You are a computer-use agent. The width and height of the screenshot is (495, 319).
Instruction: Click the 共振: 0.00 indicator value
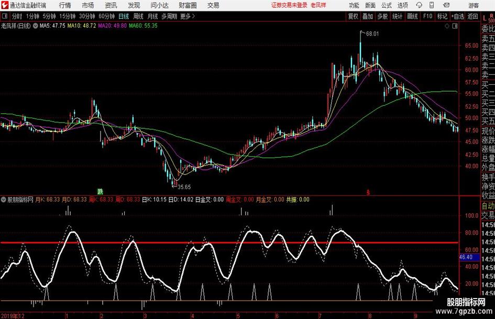(298, 200)
